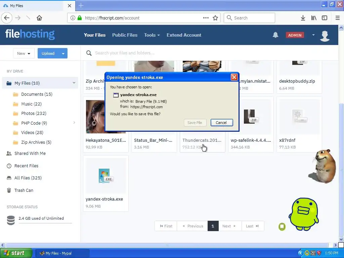Open the Upload button dropdown arrow
This screenshot has height=258, width=344.
point(63,53)
